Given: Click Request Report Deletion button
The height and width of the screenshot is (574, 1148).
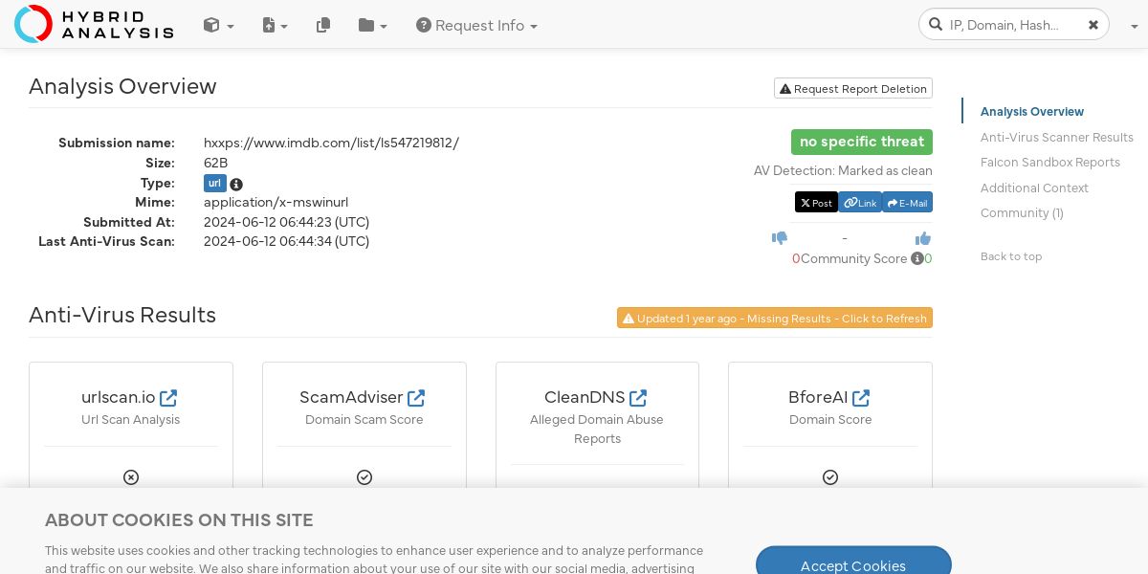Looking at the screenshot, I should (853, 89).
